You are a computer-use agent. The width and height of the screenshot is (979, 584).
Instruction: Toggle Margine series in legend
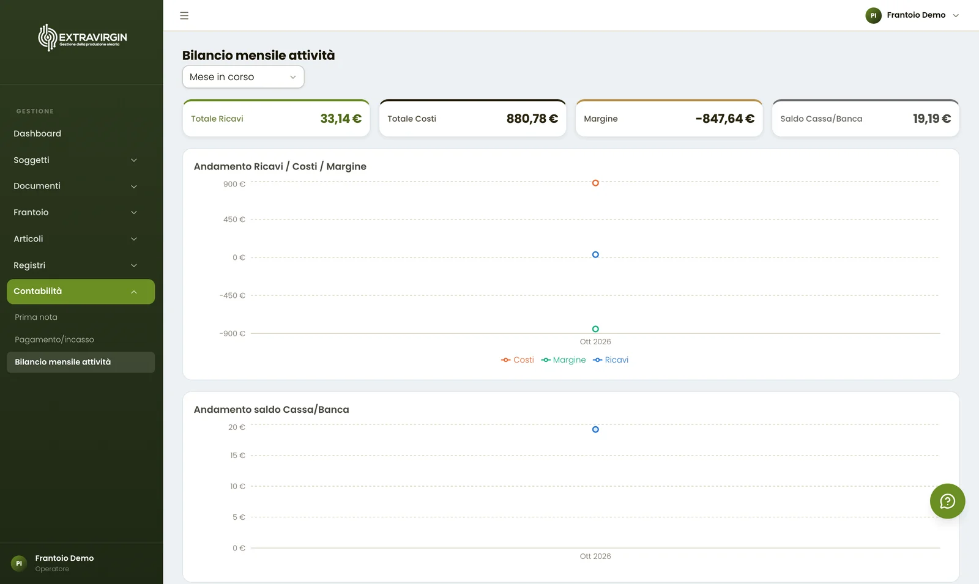coord(563,360)
